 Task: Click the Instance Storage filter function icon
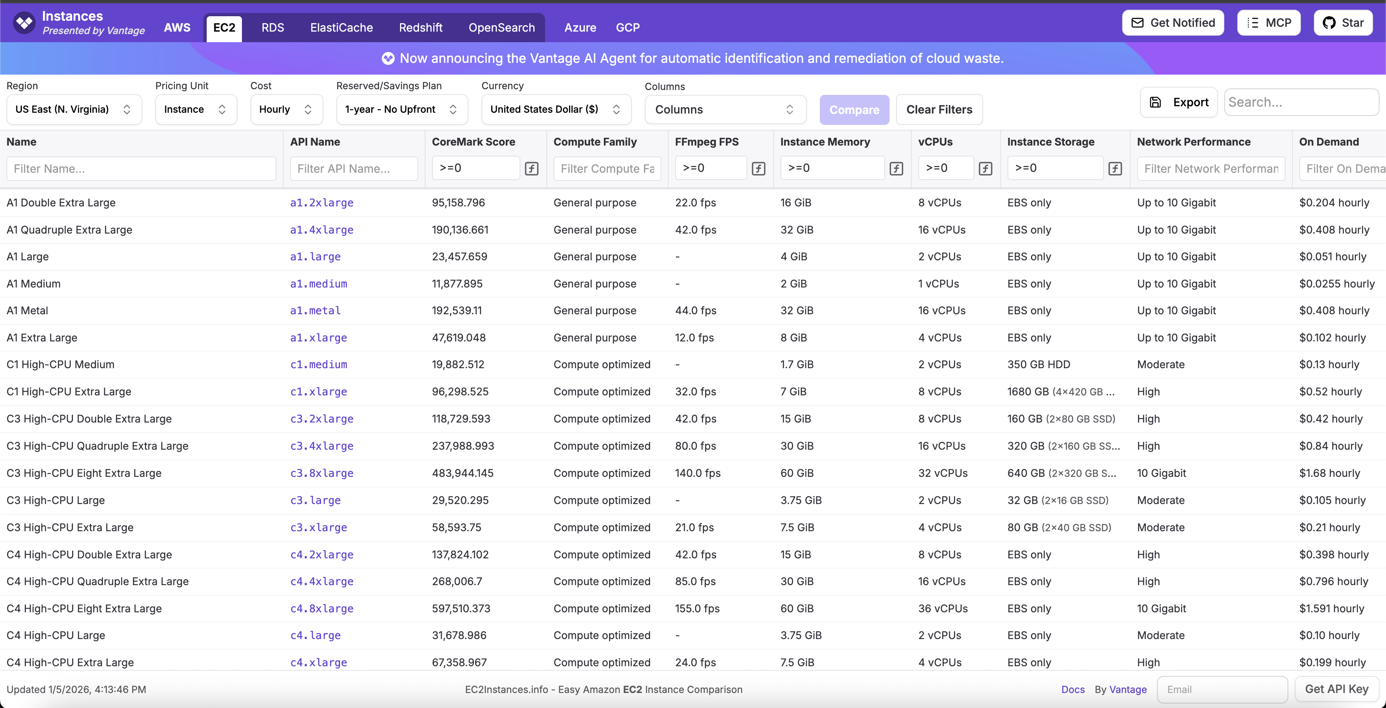pos(1115,169)
